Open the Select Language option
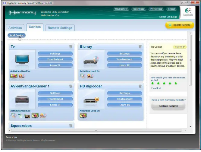 (x=168, y=17)
